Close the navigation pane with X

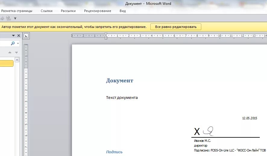pos(19,35)
